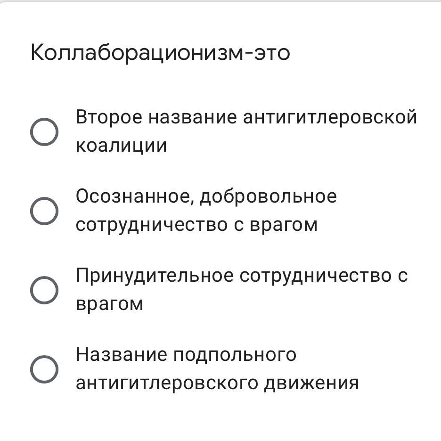Image resolution: width=441 pixels, height=441 pixels.
Task: Click the word 'Принудительное' in the third answer
Action: (x=155, y=276)
